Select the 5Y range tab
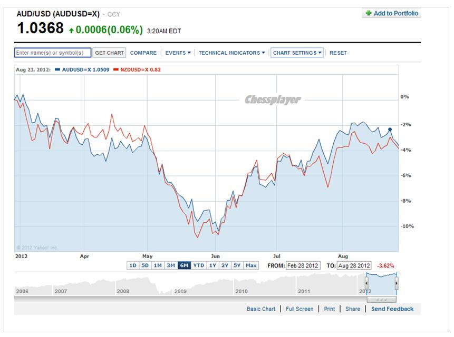The height and width of the screenshot is (337, 454). 237,265
